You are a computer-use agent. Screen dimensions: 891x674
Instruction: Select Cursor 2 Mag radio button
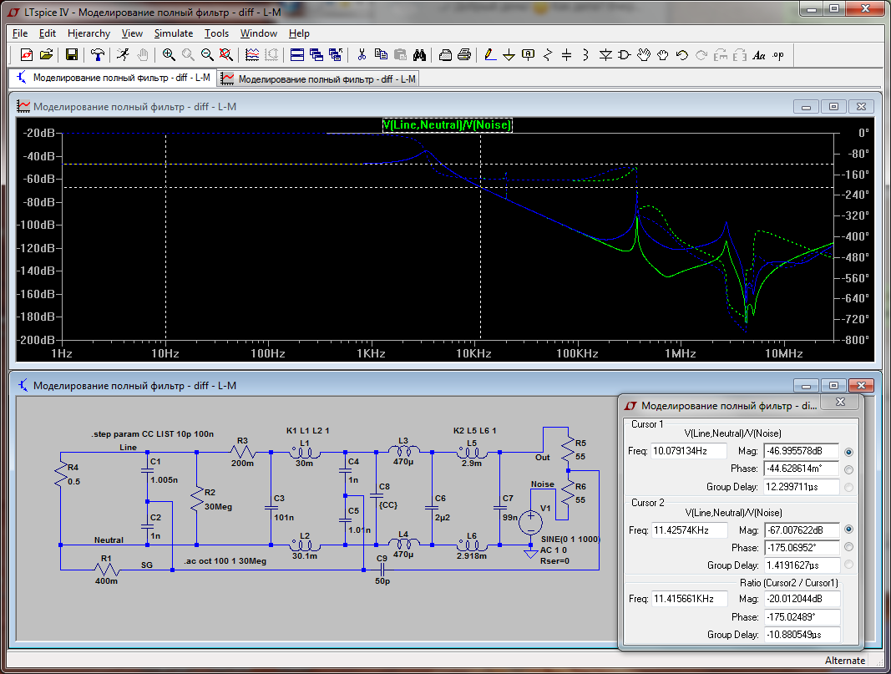[x=849, y=530]
